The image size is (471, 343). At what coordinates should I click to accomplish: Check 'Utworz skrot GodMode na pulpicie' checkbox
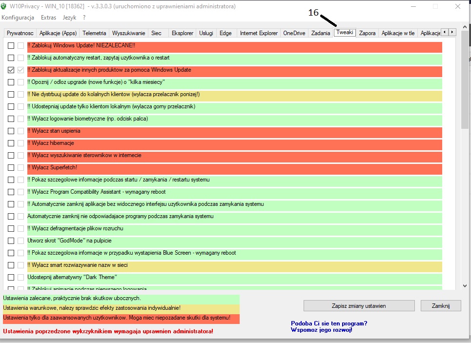click(11, 241)
